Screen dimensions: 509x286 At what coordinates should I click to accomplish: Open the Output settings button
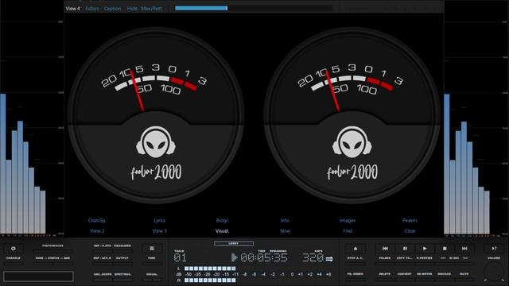tap(122, 258)
